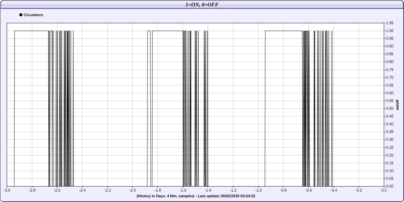Viewport: 404px width, 202px height.
Task: Click the x-axis tick label -2.8
Action: (32, 190)
